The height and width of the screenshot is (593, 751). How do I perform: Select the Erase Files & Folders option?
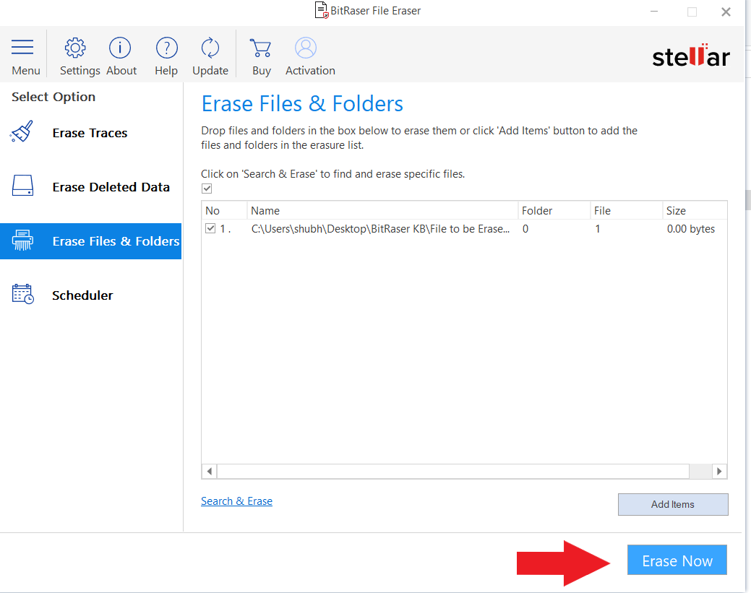point(90,241)
